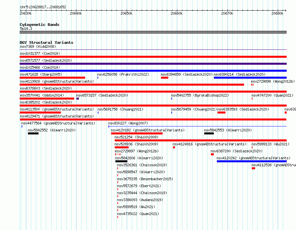
Task: Click the 20640k ruler position
Action: click(76, 13)
